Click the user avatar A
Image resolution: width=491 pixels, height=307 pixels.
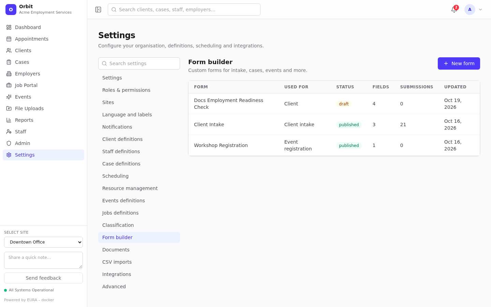click(470, 10)
